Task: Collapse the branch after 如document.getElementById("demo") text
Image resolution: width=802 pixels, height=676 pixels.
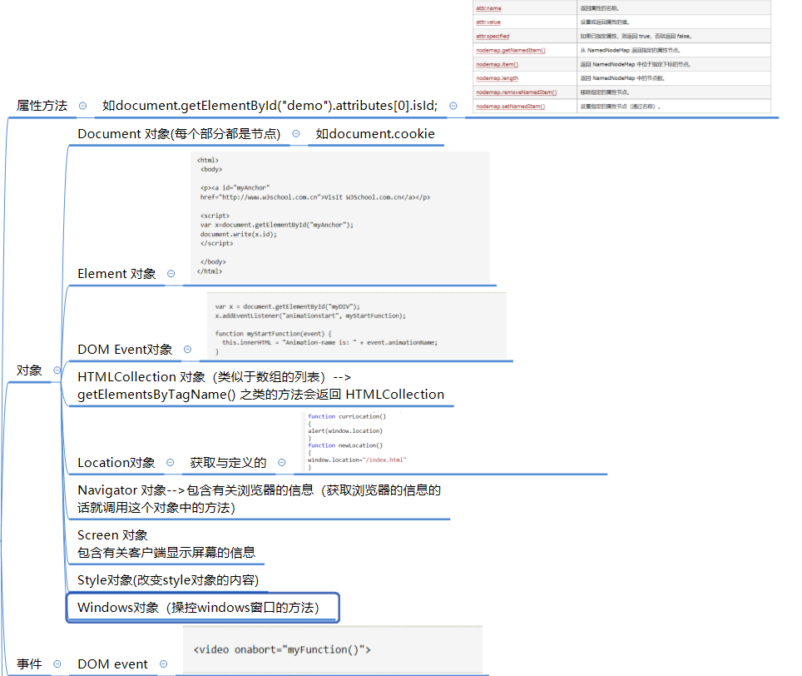Action: click(x=453, y=106)
